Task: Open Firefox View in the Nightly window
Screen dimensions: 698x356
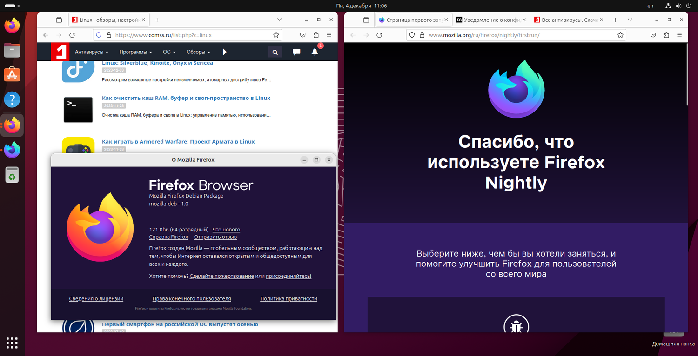Action: pos(366,20)
